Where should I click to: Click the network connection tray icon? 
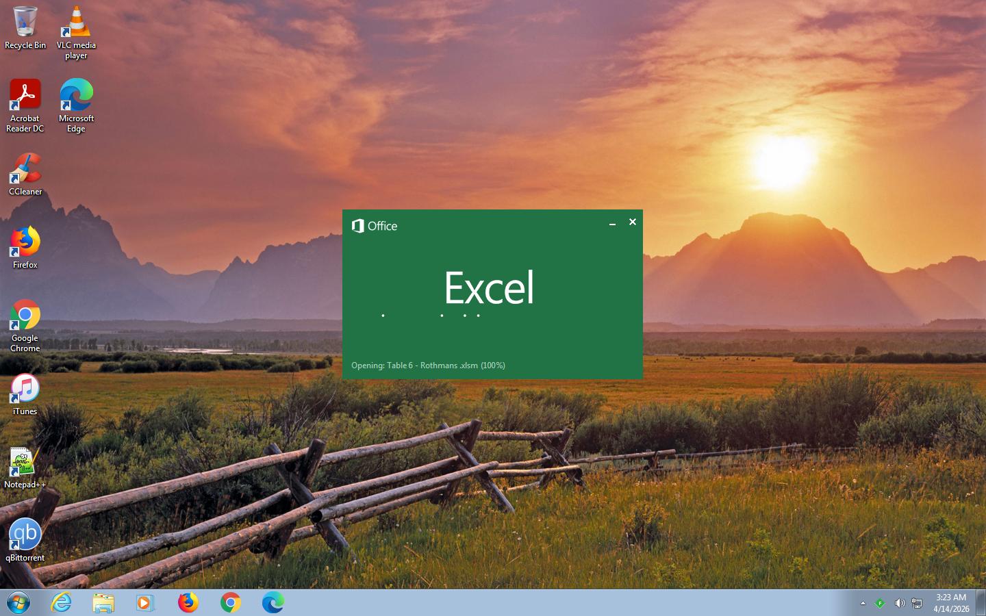point(917,603)
